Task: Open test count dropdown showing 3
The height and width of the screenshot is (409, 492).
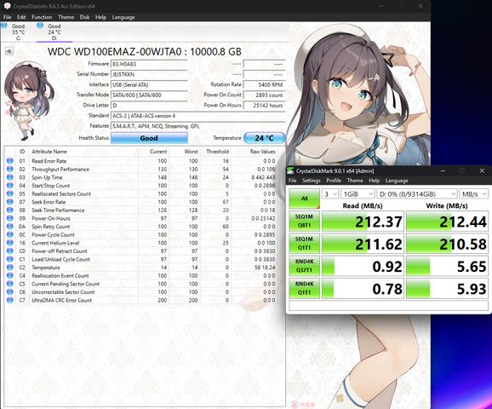Action: pos(329,193)
